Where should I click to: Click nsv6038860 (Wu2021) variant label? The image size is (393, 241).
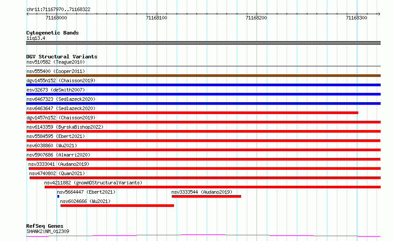click(52, 145)
